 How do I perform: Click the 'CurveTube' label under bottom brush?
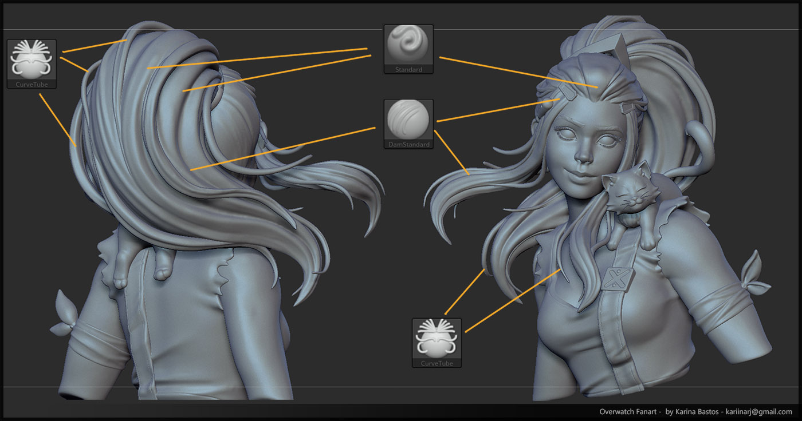point(437,364)
